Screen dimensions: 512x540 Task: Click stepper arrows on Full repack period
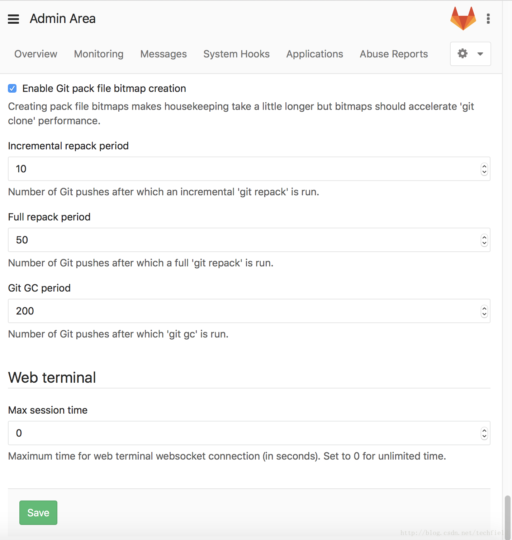pos(484,240)
